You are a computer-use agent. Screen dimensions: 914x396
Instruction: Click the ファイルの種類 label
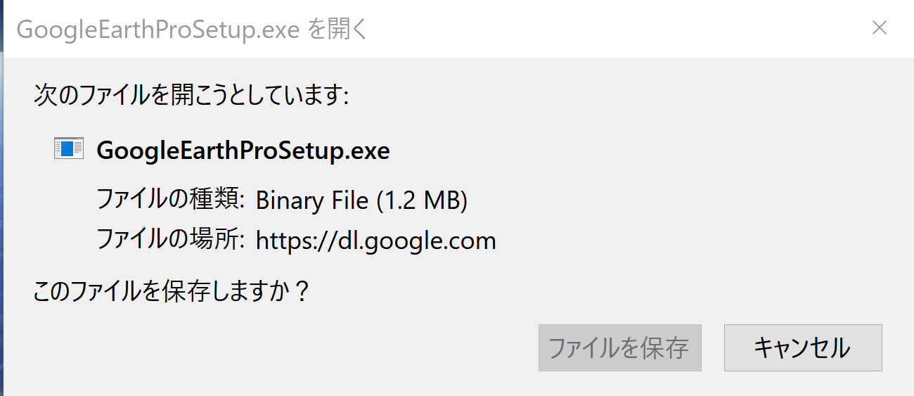click(170, 200)
